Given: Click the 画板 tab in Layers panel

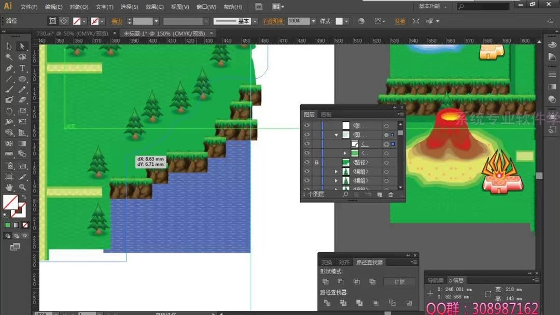Looking at the screenshot, I should pyautogui.click(x=326, y=115).
